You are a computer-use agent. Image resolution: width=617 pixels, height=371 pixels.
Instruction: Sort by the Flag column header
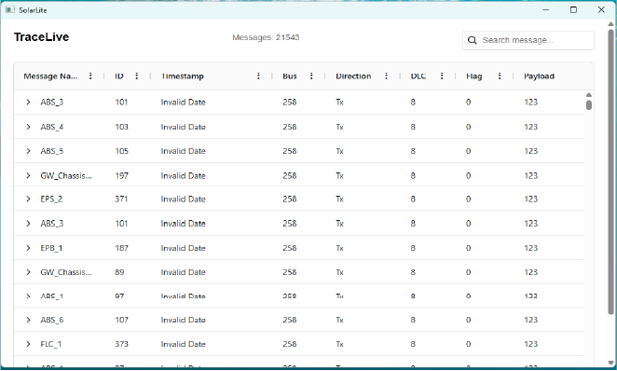[x=473, y=76]
